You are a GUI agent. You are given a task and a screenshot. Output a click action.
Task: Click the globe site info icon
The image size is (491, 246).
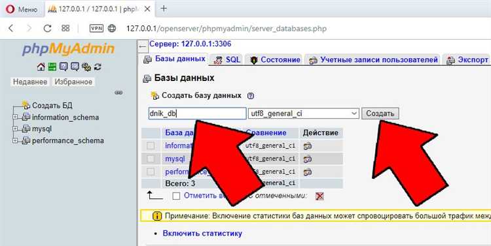112,29
